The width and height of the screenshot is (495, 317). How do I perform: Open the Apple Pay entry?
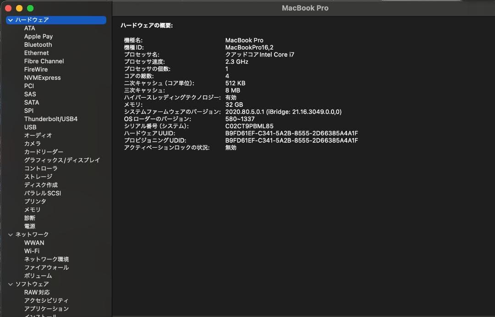(x=38, y=36)
